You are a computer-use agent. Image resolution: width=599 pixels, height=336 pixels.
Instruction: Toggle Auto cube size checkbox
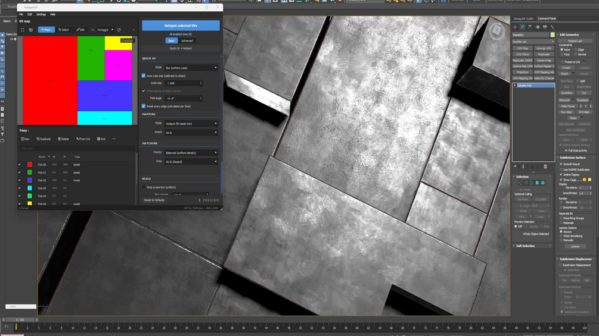pos(144,76)
